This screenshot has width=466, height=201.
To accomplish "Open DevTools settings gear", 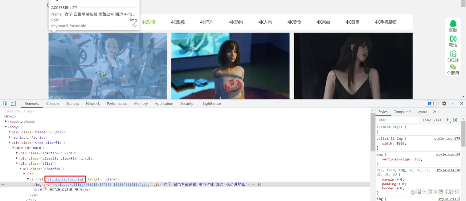I will (444, 104).
